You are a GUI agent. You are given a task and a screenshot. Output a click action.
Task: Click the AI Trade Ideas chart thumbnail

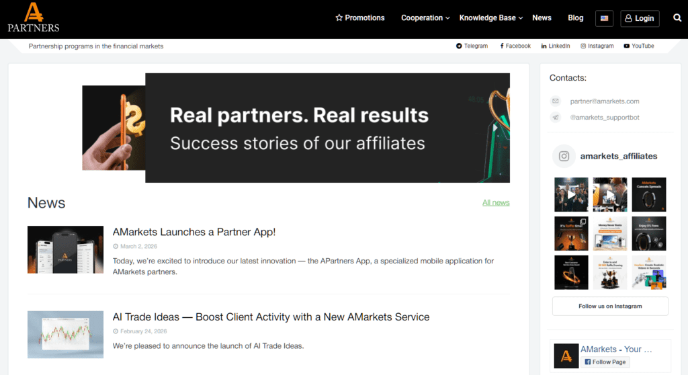65,335
